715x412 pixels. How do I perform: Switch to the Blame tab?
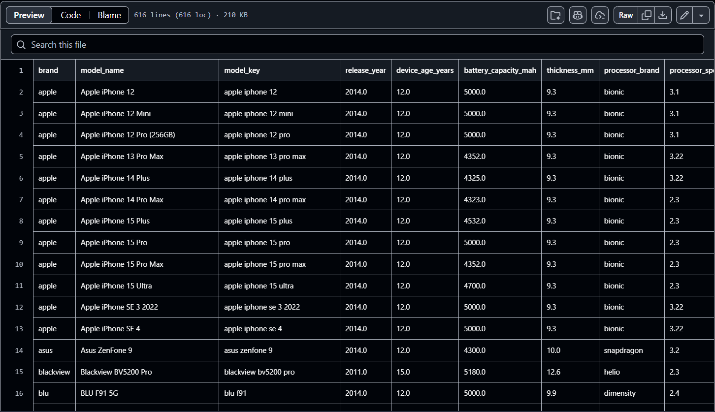point(109,15)
